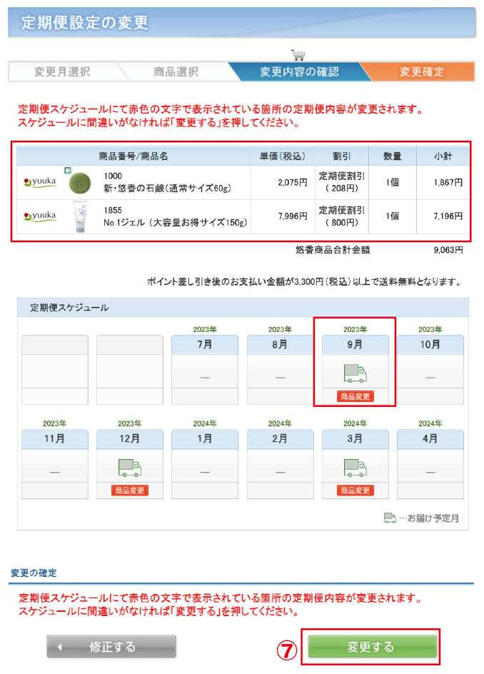Click the 定期便設定の変更 page title

(x=85, y=22)
